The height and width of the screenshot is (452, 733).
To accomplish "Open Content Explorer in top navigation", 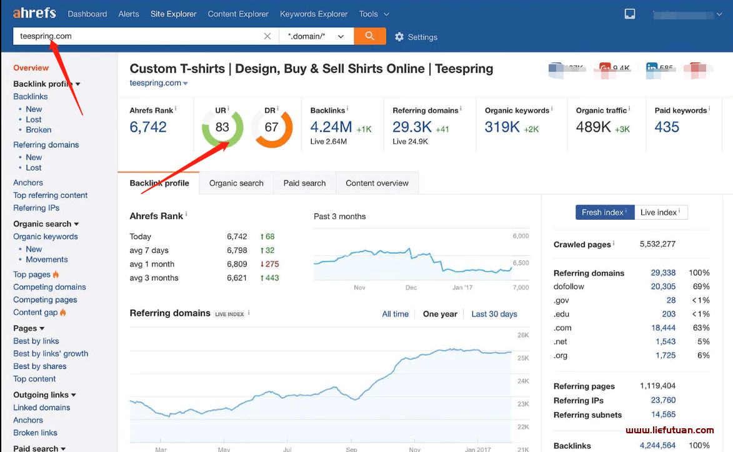I will [239, 14].
